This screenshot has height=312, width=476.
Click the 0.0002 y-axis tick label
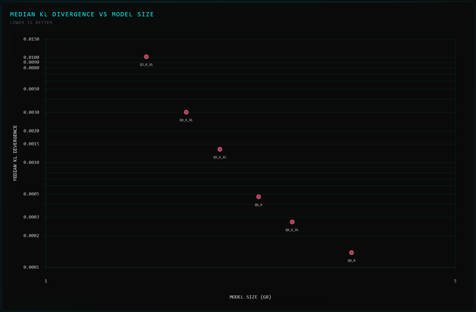click(31, 236)
